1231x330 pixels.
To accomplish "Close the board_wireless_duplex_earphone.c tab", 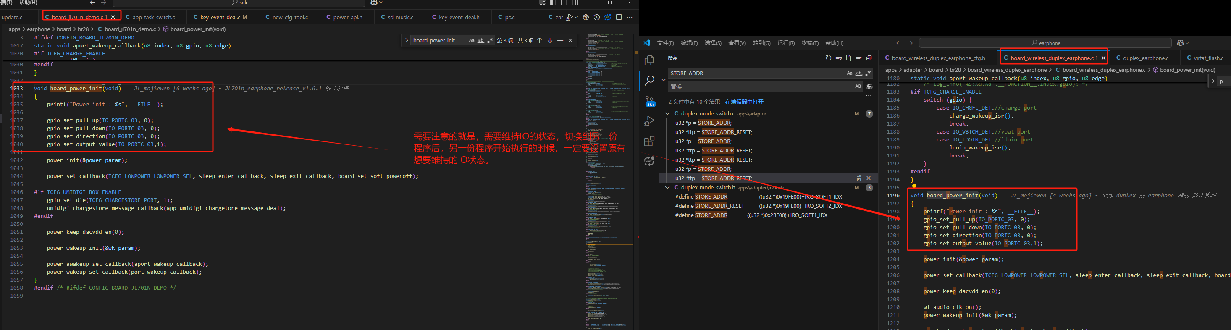I will click(x=1103, y=58).
